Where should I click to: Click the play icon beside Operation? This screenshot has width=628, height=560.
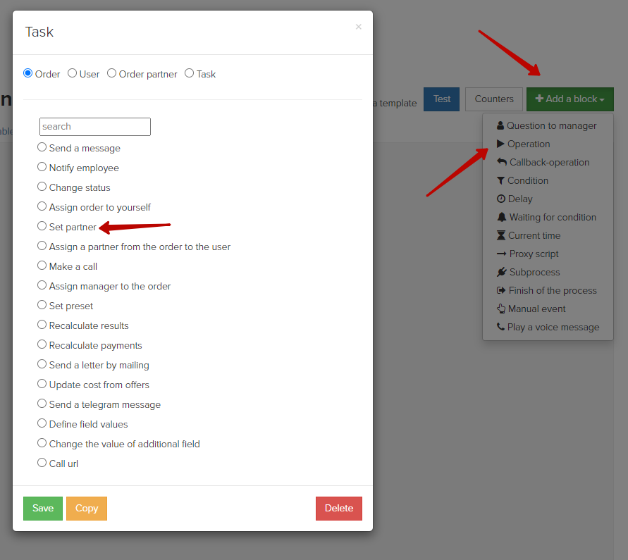(500, 144)
